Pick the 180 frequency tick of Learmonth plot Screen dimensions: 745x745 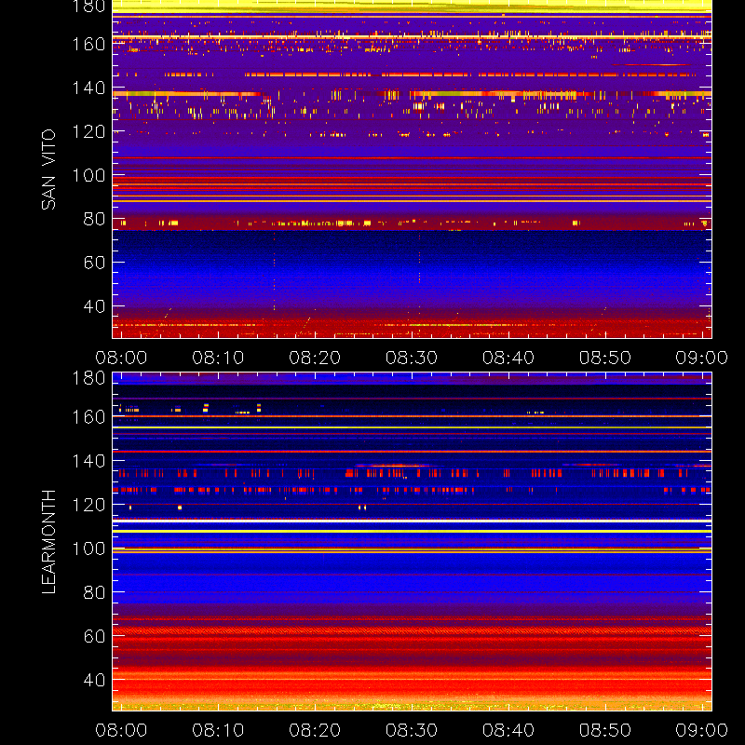88,378
